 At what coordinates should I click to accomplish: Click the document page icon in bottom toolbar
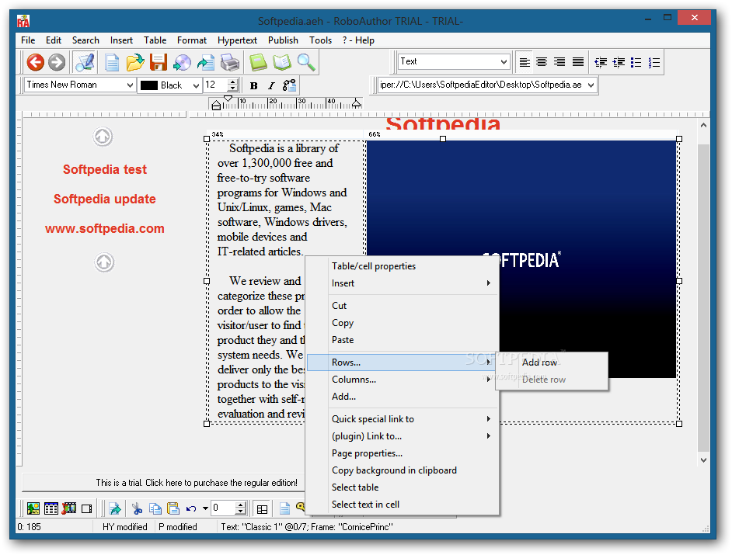pos(284,508)
